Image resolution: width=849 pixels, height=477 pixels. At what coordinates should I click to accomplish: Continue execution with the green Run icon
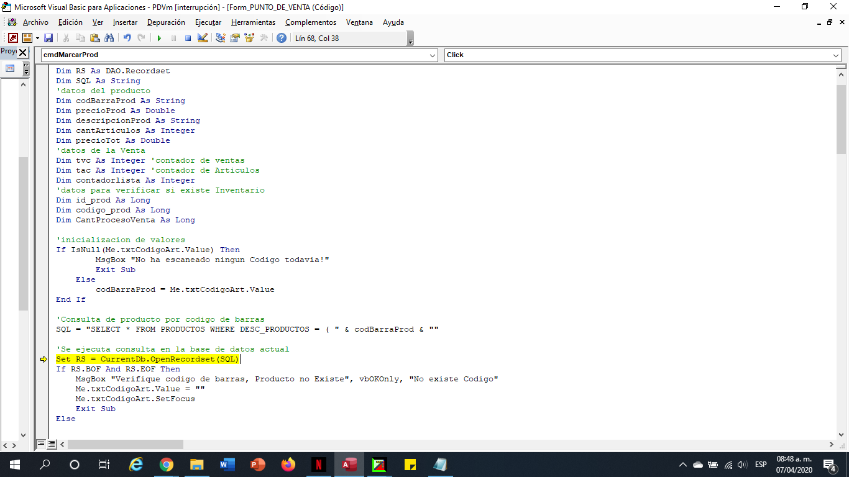[159, 38]
